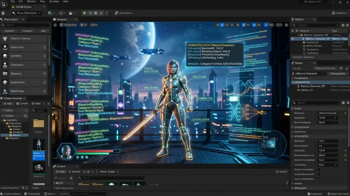Screen dimensions: 350x196
Task: Open the Help menu
Action: (65, 2)
